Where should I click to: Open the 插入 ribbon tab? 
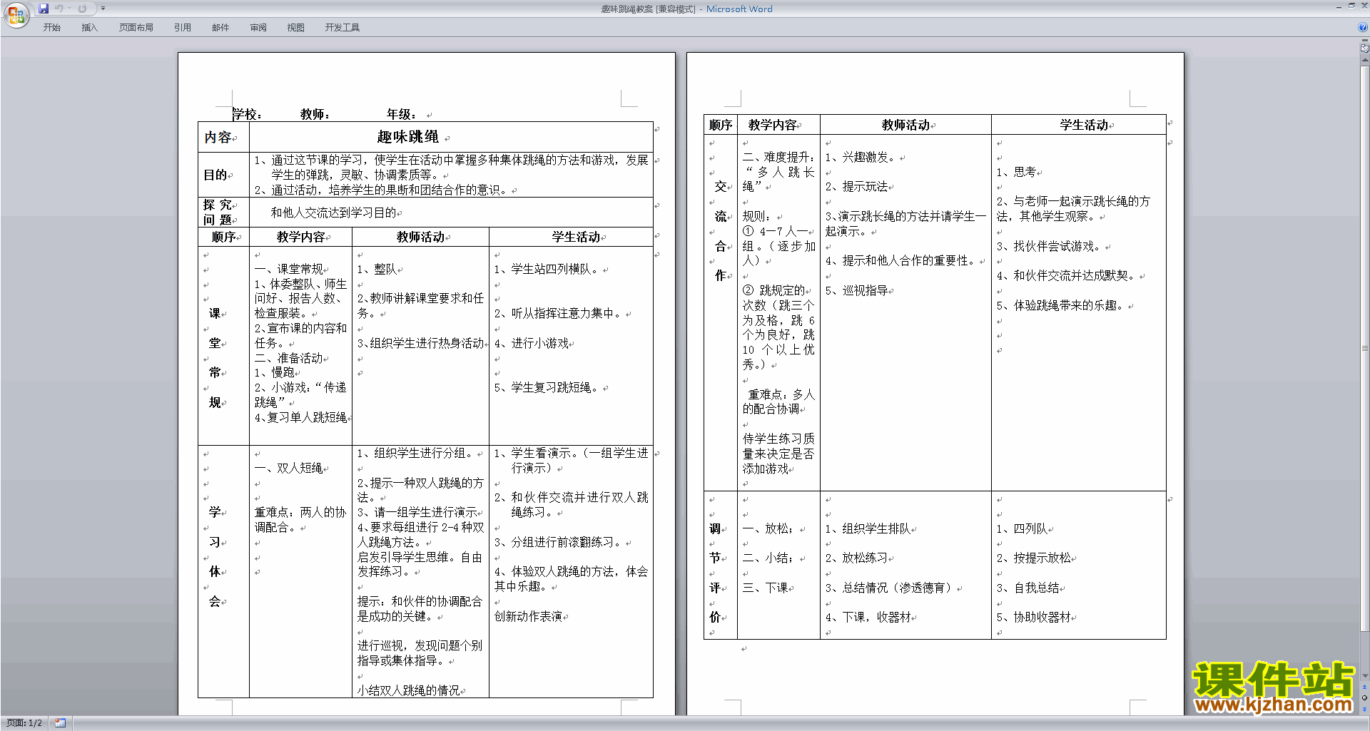(89, 27)
